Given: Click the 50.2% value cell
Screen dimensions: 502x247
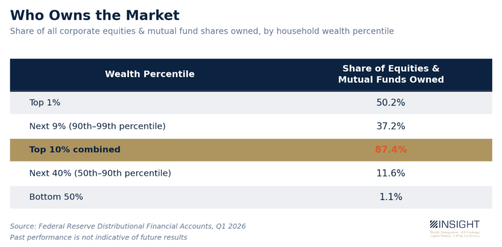Looking at the screenshot, I should click(x=391, y=103).
